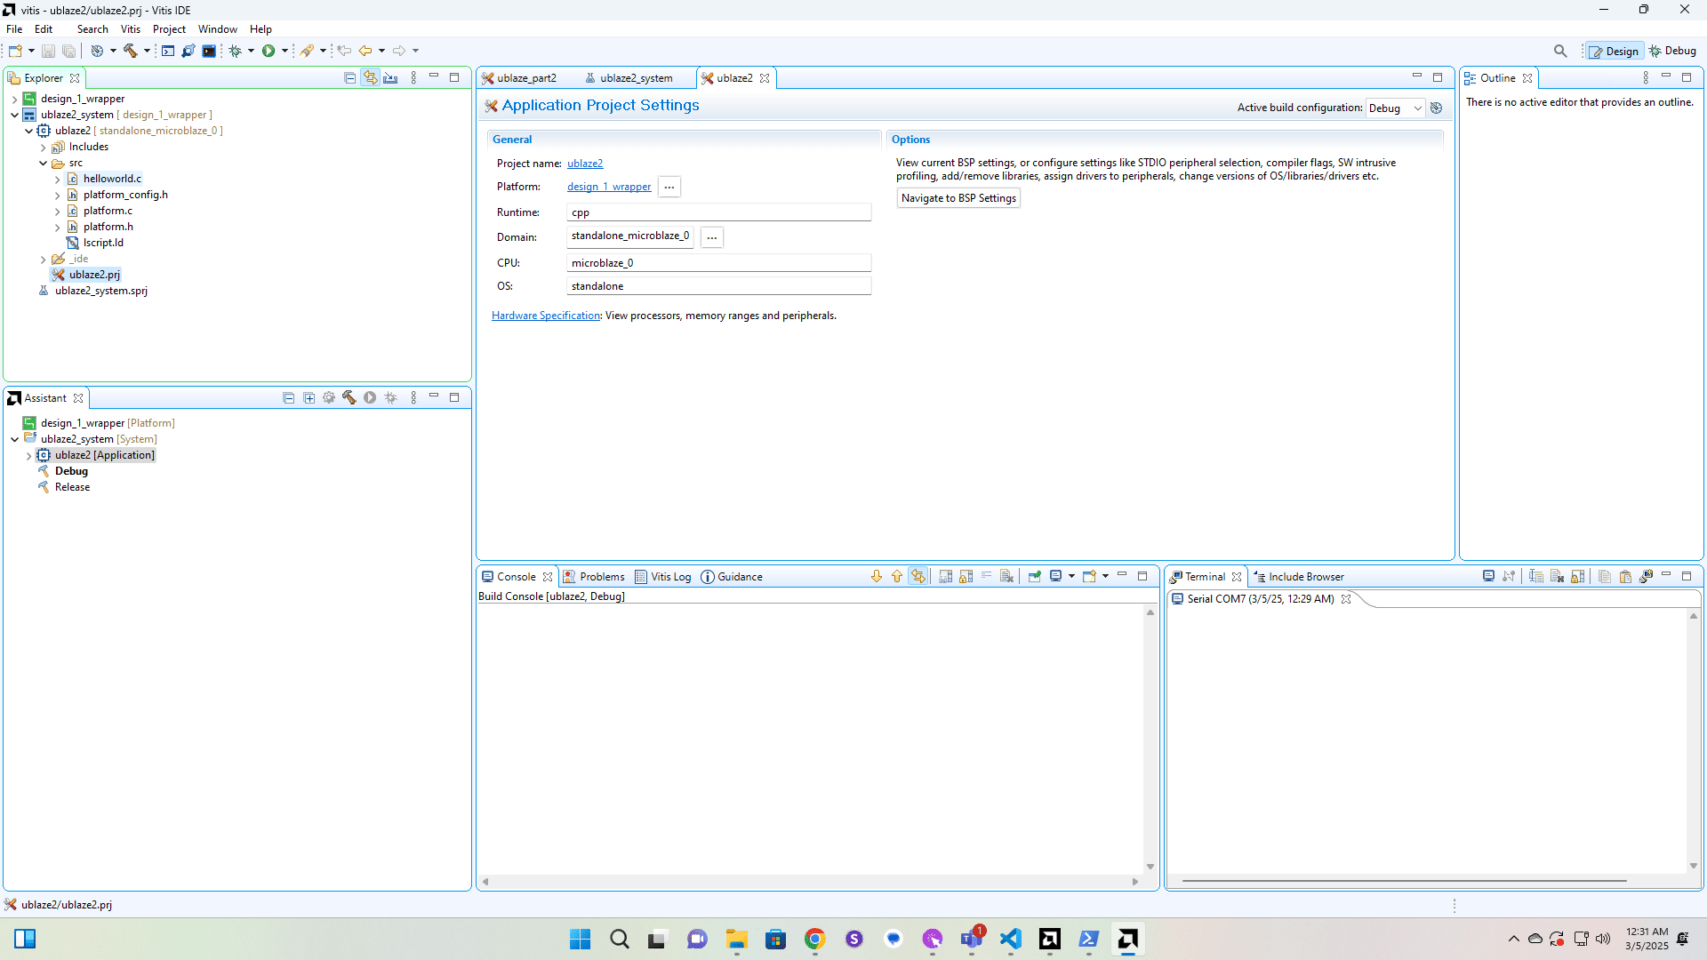Open the Domain browse options with ellipsis button
Viewport: 1707px width, 960px height.
pyautogui.click(x=711, y=236)
